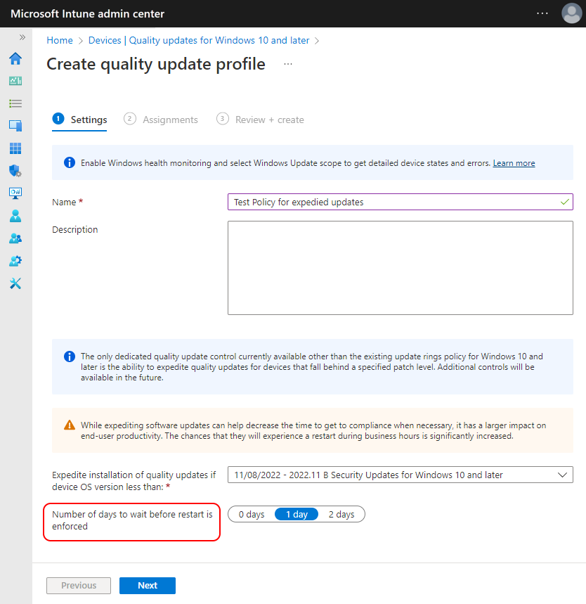Open the expedite OS version dropdown

(x=400, y=475)
